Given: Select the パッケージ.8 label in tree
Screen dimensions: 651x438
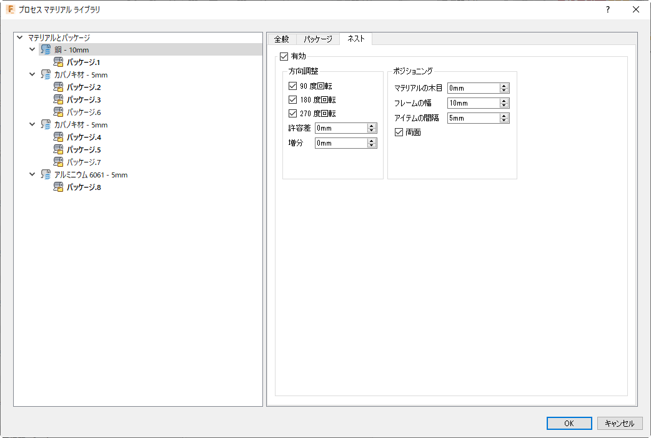Looking at the screenshot, I should pyautogui.click(x=84, y=187).
